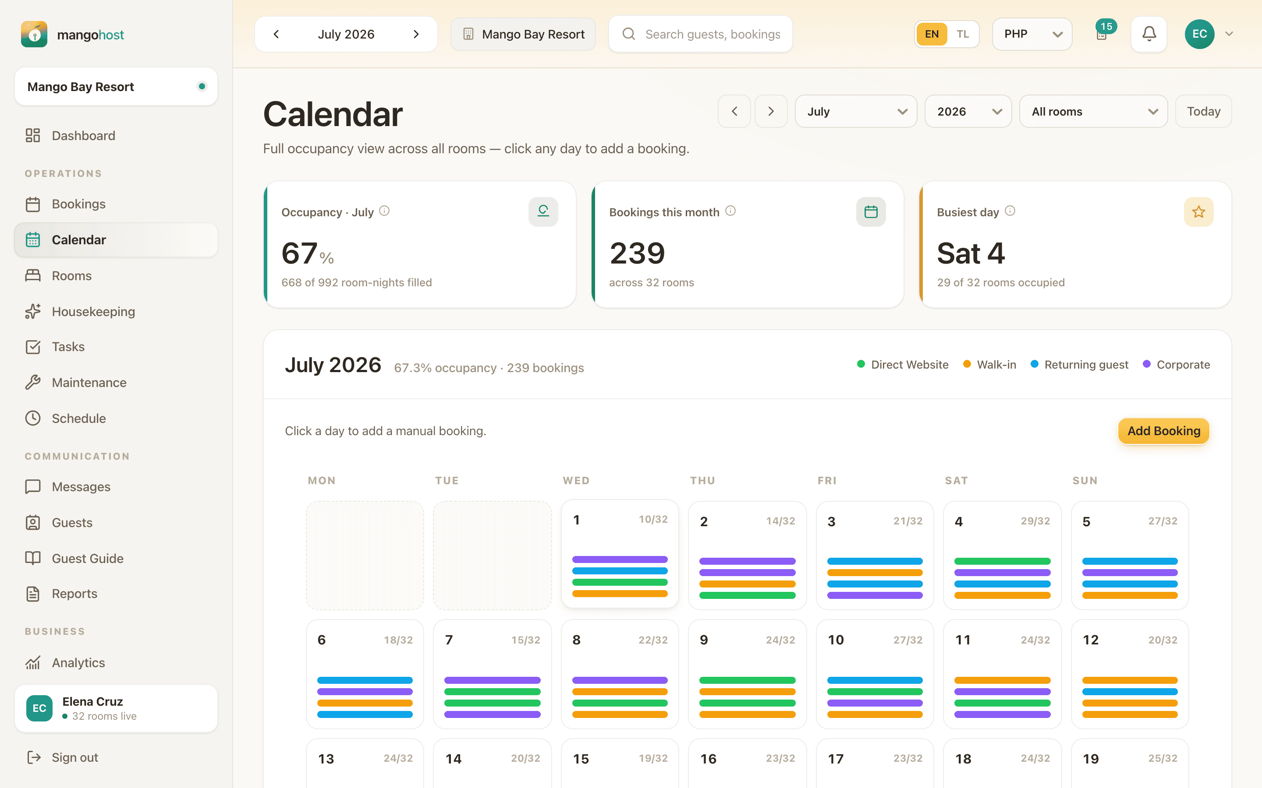Open the Calendar menu item

116,240
